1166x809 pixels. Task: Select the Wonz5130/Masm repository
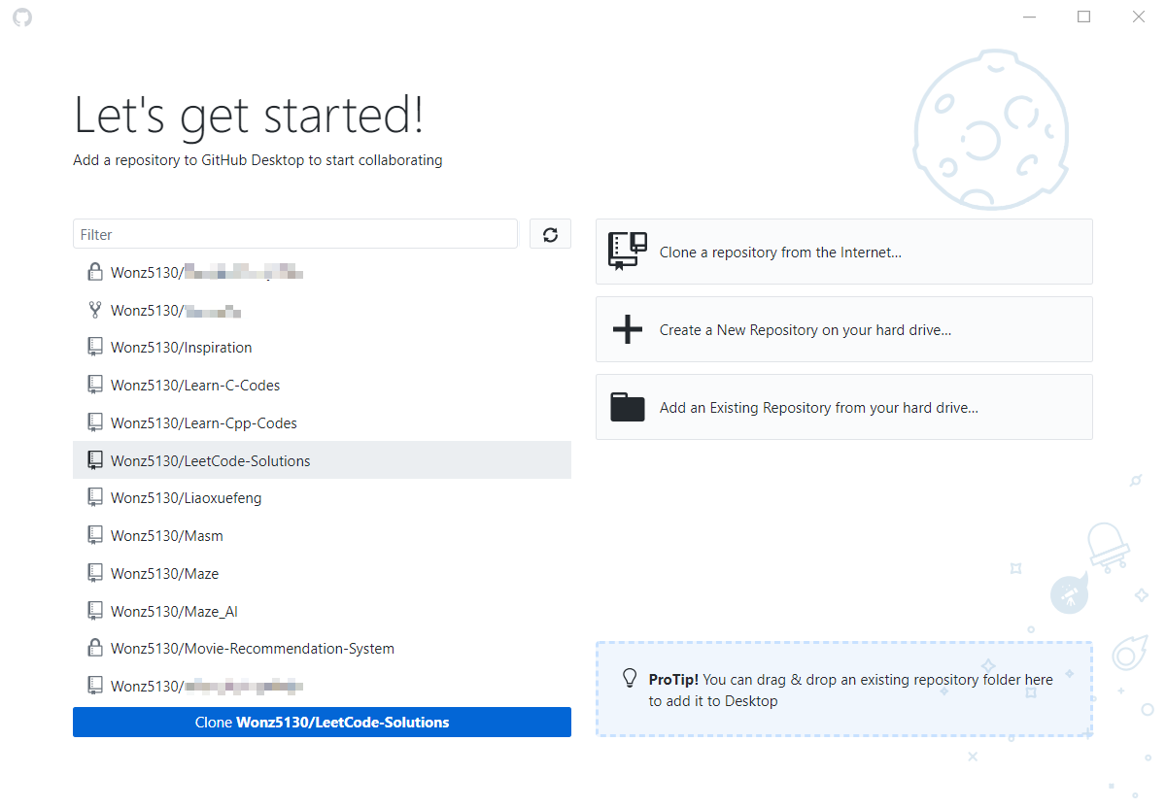pos(322,535)
